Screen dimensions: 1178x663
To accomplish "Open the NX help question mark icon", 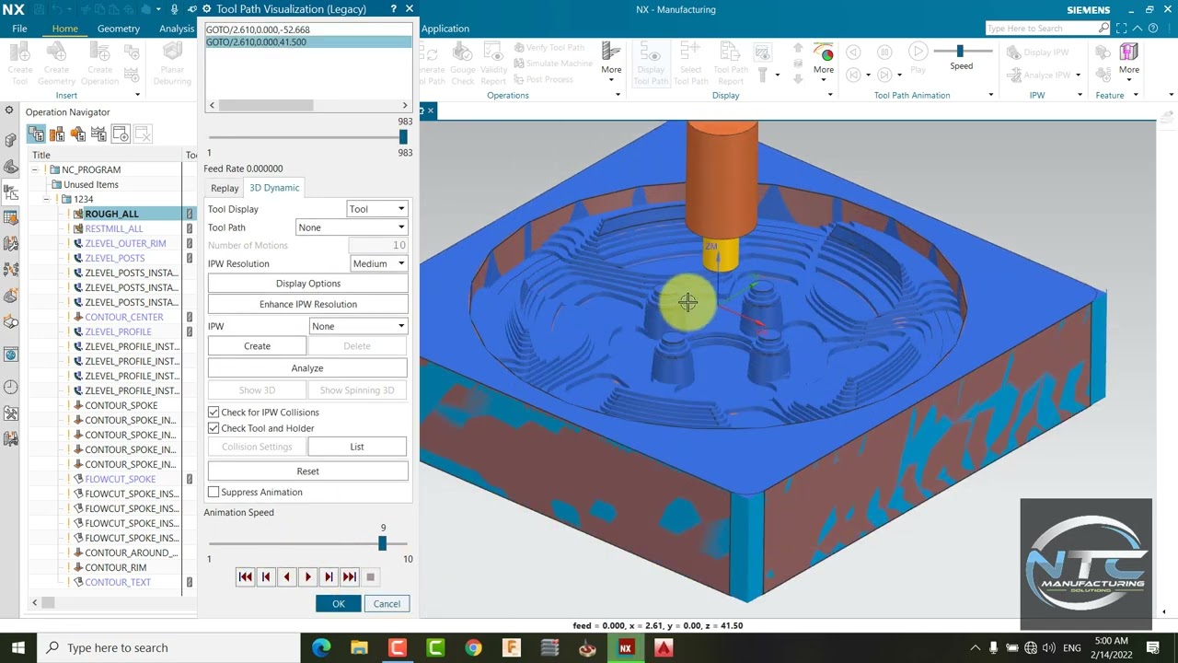I will pyautogui.click(x=1153, y=29).
